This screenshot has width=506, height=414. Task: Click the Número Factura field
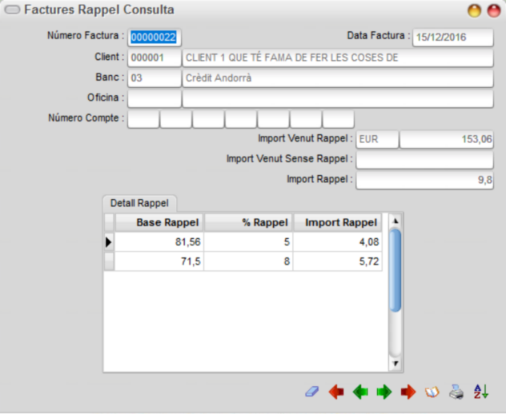click(155, 38)
